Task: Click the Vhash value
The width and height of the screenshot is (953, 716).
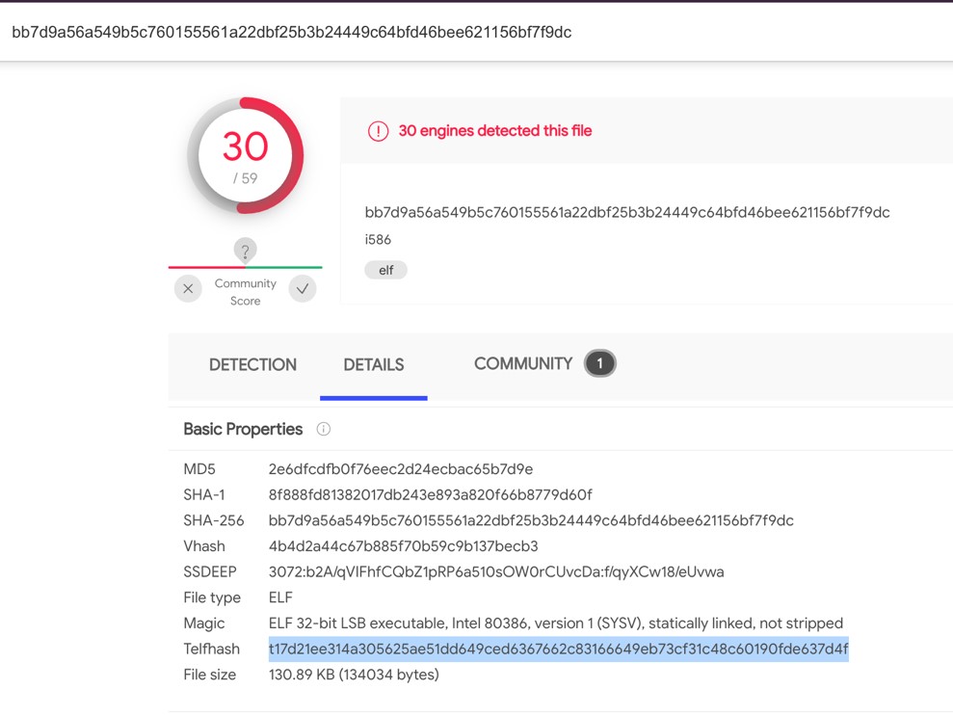Action: (x=403, y=546)
